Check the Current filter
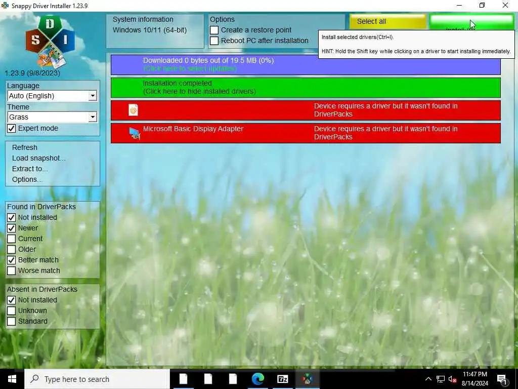 11,239
